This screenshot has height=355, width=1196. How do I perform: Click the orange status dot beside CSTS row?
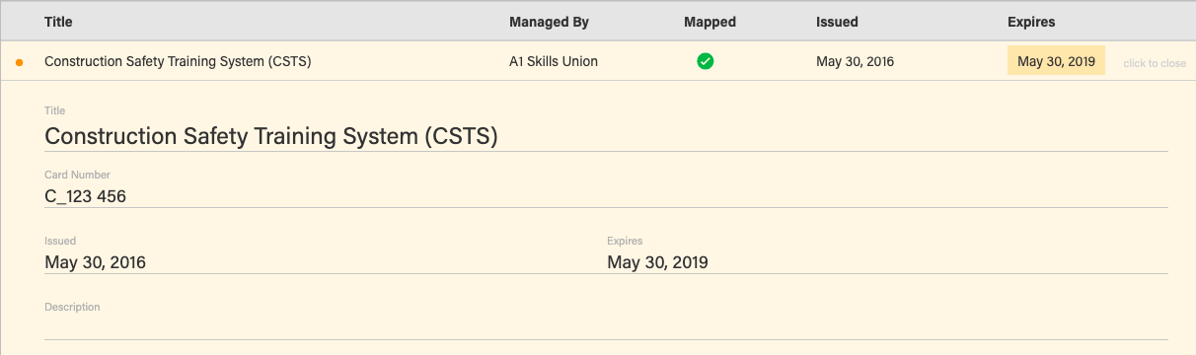click(x=20, y=62)
